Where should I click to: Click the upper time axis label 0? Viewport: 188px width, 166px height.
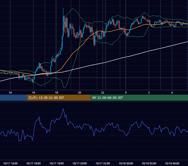[x=126, y=93]
